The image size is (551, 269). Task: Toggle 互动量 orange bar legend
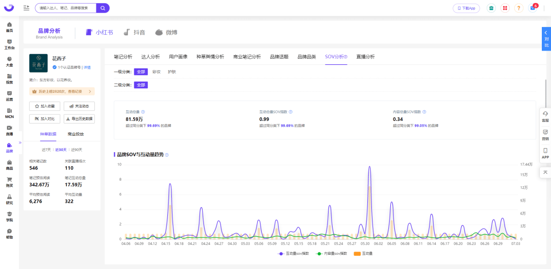[x=363, y=253]
